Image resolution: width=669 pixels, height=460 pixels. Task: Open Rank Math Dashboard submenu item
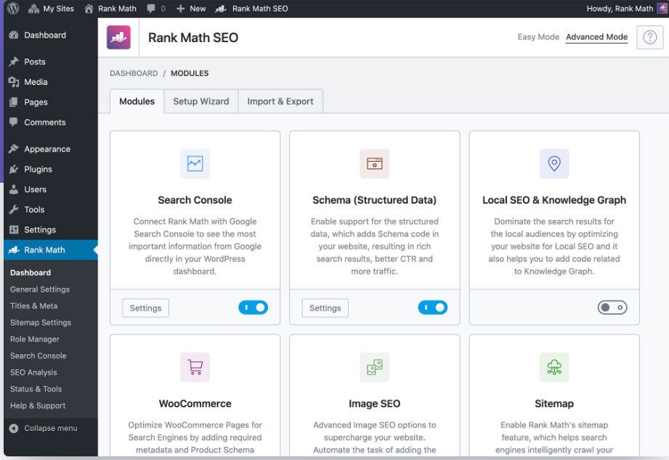(x=31, y=272)
